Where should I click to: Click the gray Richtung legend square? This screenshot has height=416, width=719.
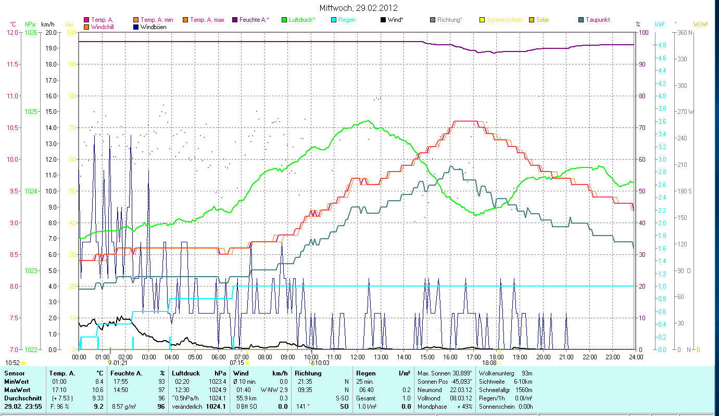pyautogui.click(x=433, y=20)
